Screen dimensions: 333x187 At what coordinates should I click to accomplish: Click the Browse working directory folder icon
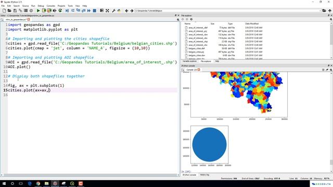coord(324,10)
